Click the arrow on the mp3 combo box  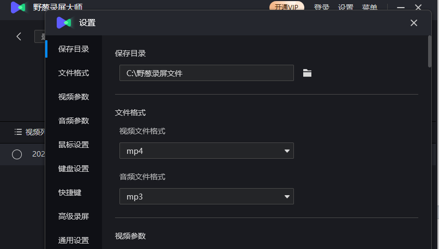click(287, 196)
